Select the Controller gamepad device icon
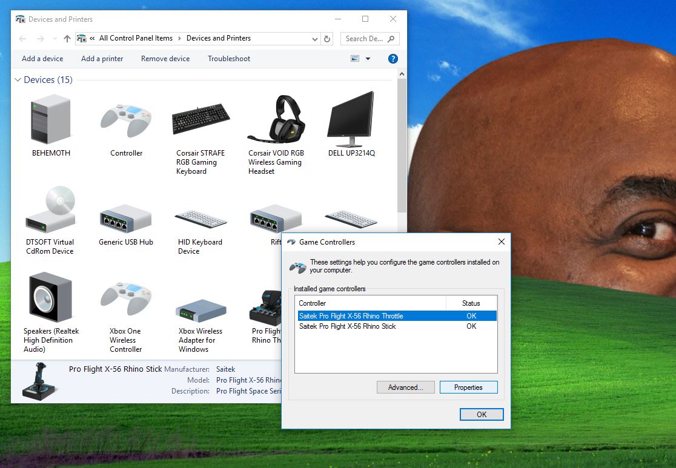Image resolution: width=676 pixels, height=468 pixels. coord(126,120)
